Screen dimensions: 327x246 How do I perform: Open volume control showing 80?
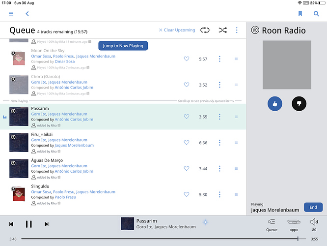pyautogui.click(x=314, y=225)
